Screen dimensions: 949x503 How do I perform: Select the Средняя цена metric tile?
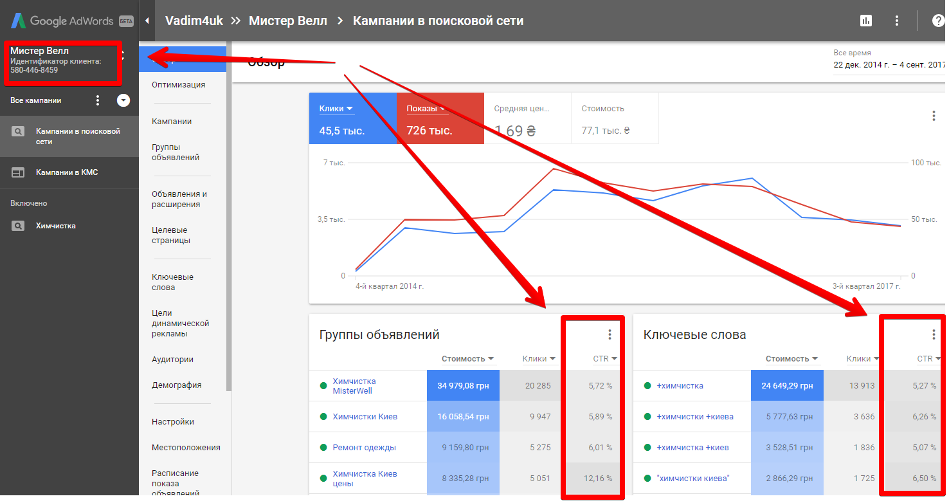(x=528, y=118)
